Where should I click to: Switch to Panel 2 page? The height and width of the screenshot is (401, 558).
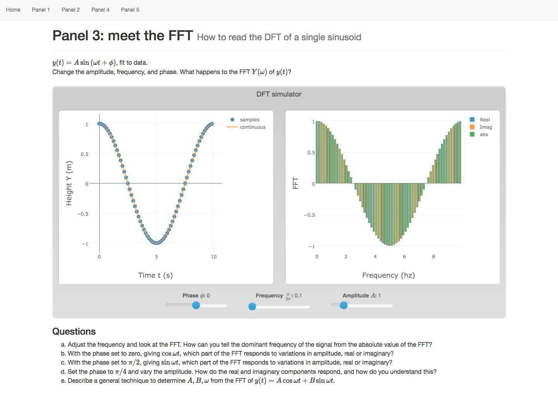71,10
